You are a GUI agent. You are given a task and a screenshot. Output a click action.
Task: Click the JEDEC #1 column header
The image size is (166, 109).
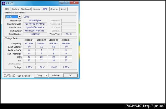29,40
